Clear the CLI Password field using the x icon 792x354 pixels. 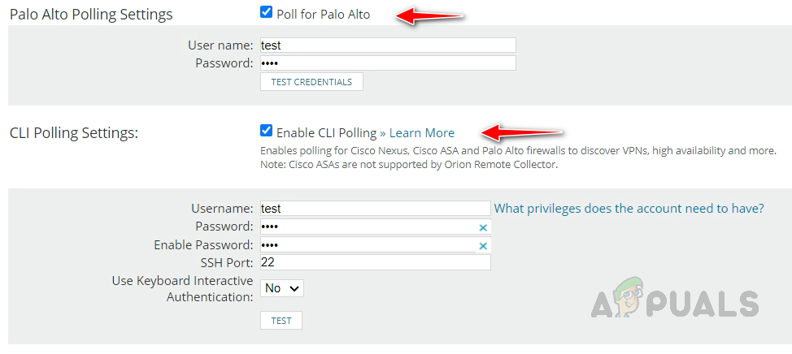point(483,228)
